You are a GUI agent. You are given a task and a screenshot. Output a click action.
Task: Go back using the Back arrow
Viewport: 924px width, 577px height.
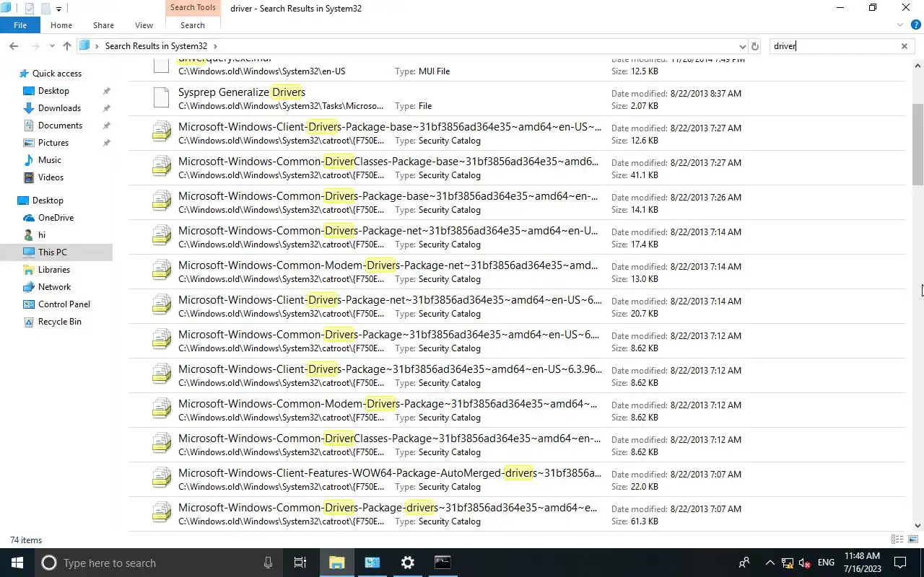(14, 46)
